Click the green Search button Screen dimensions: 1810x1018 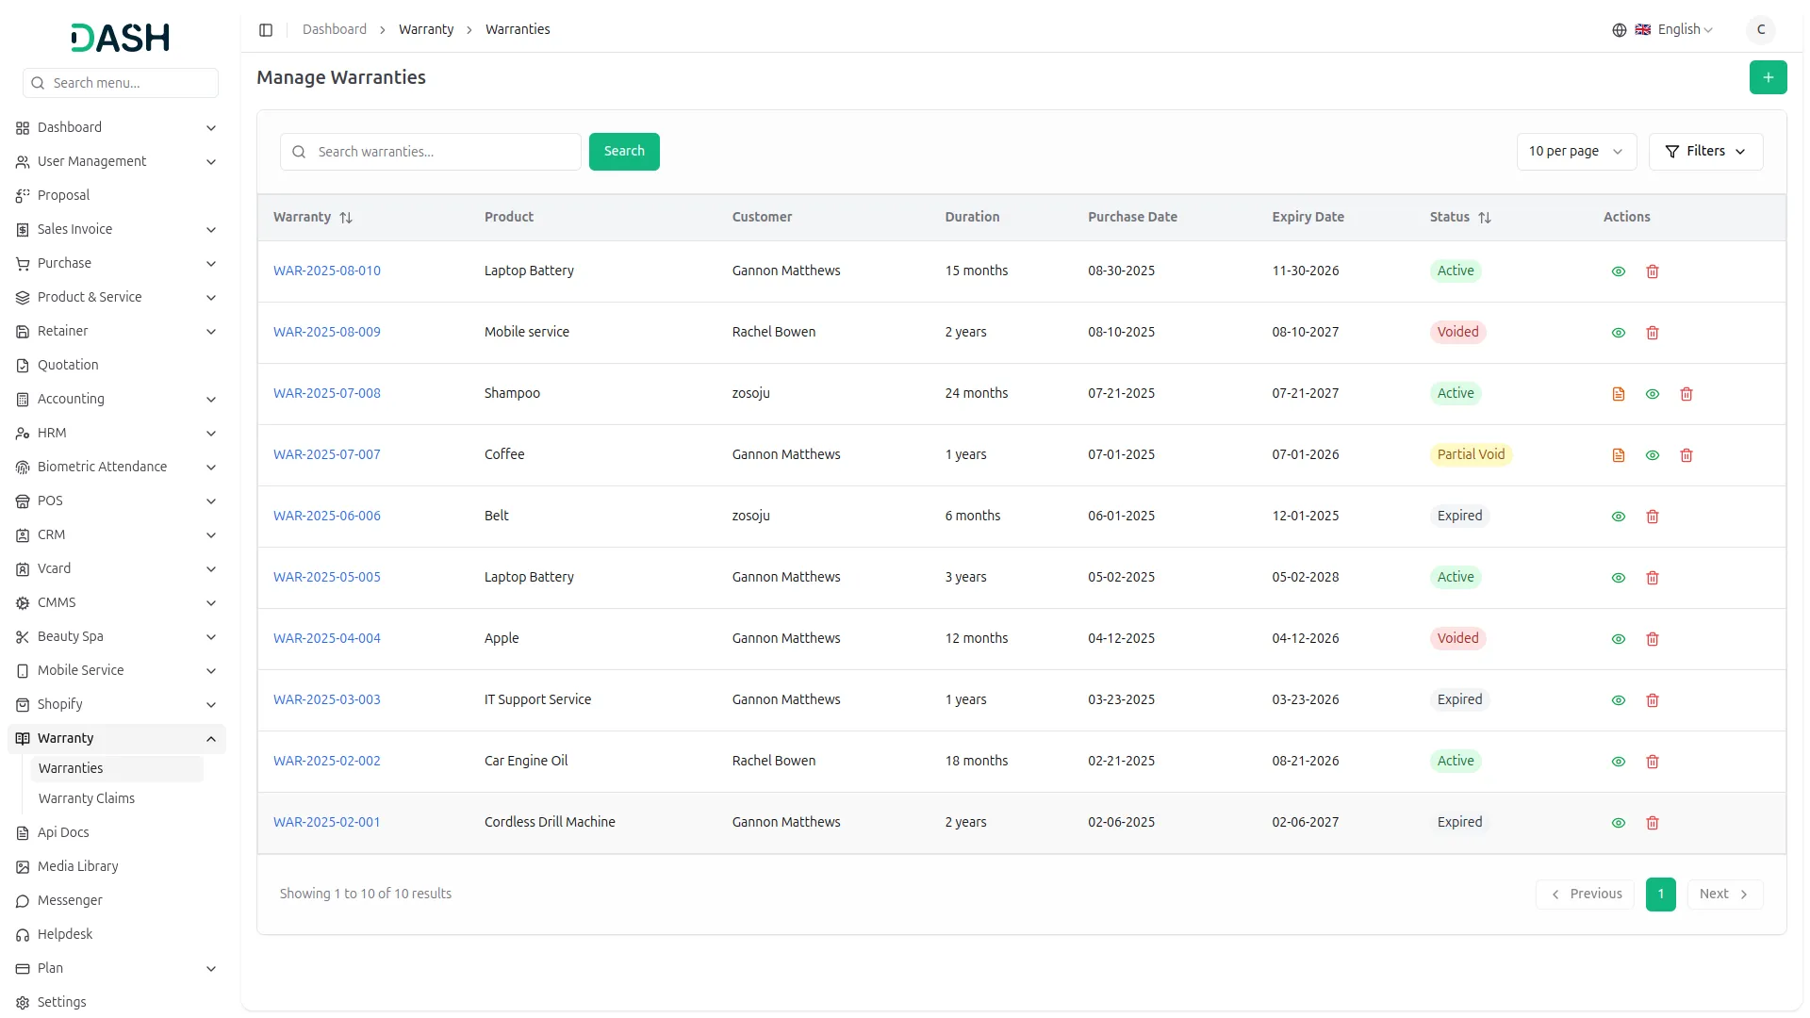click(x=624, y=152)
